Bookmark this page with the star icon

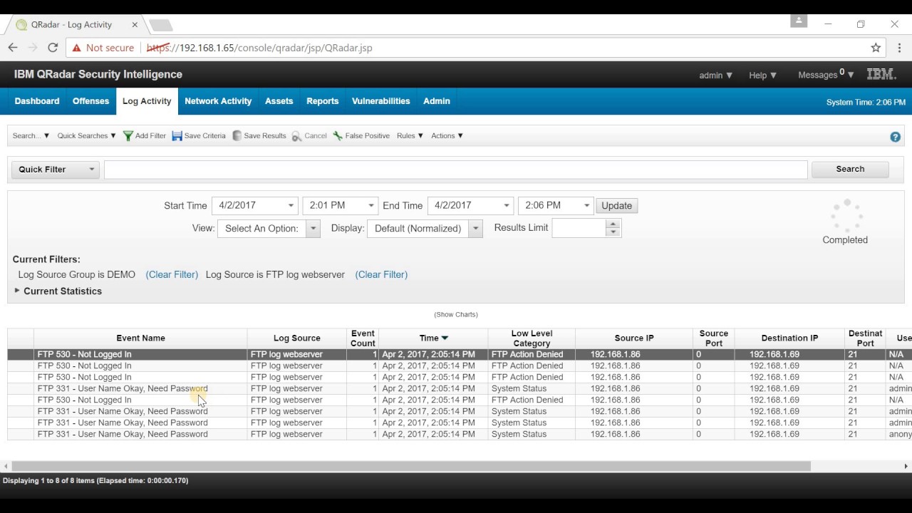click(x=876, y=48)
